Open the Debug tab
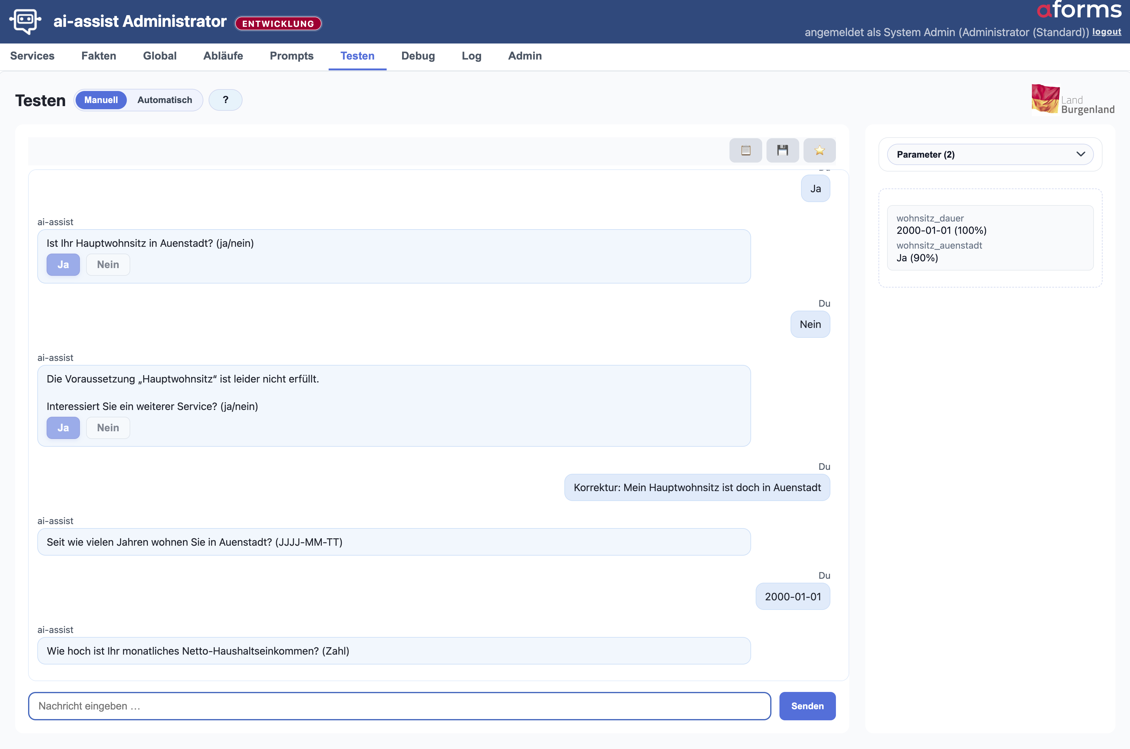Image resolution: width=1130 pixels, height=749 pixels. [x=418, y=56]
